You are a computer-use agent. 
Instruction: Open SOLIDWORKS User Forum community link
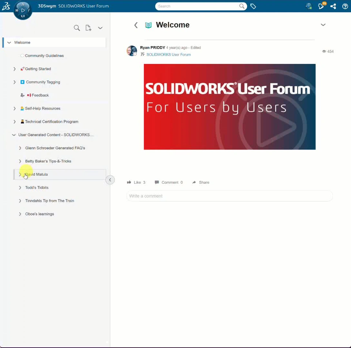169,55
